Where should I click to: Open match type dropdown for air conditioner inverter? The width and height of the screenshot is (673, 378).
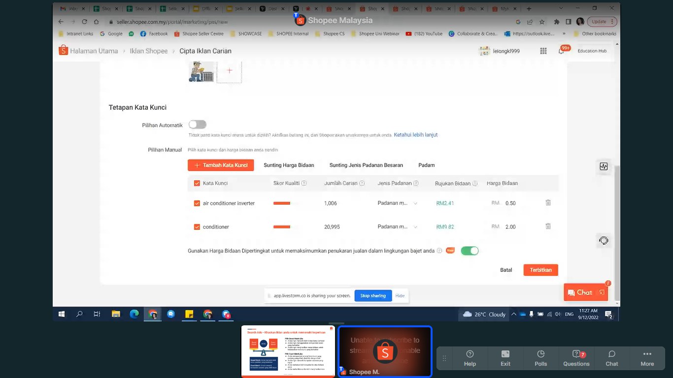click(398, 203)
